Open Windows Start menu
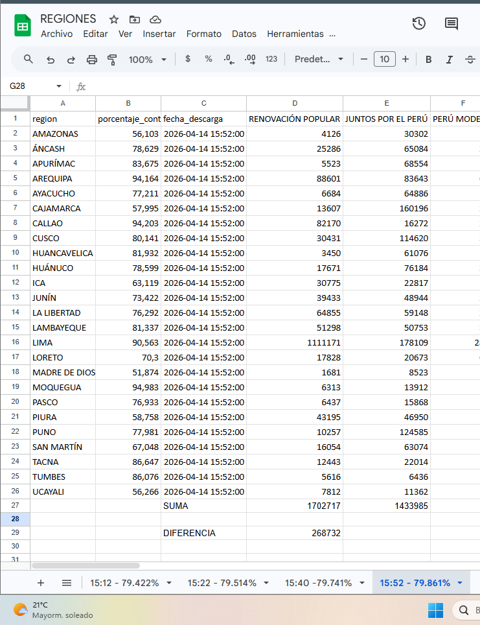The image size is (480, 625). click(435, 610)
